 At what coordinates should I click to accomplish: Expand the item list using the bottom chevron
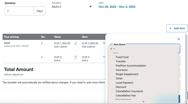[143, 102]
